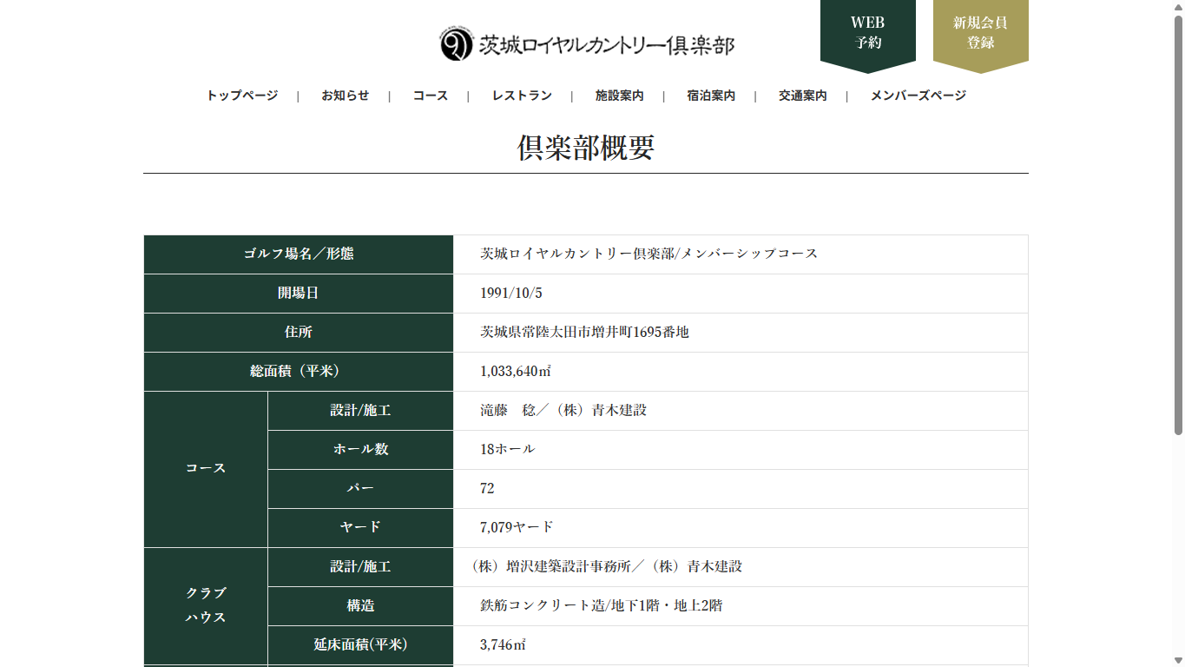The image size is (1185, 667).
Task: Open the レストラン menu item
Action: (x=522, y=96)
